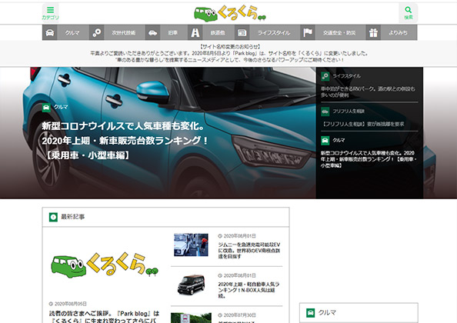
Task: Select the 交通安全・防災 nav menu item
Action: coord(339,32)
